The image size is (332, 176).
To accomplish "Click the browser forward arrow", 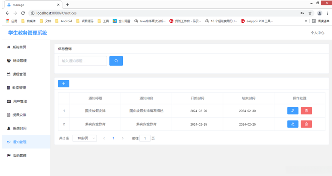I will [x=15, y=13].
